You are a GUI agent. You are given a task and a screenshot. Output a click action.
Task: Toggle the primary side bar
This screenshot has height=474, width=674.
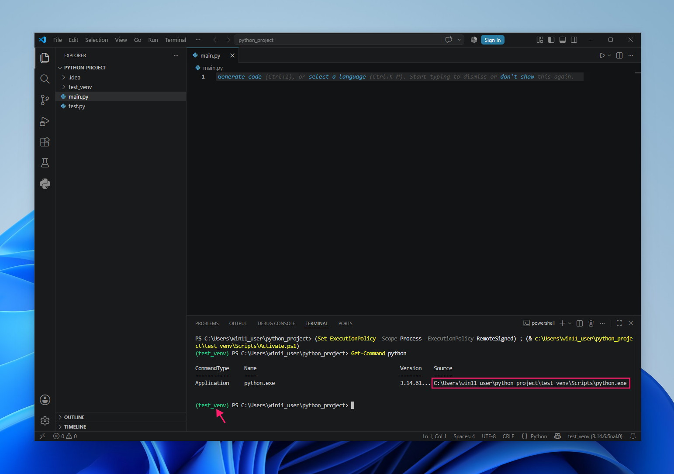(551, 40)
